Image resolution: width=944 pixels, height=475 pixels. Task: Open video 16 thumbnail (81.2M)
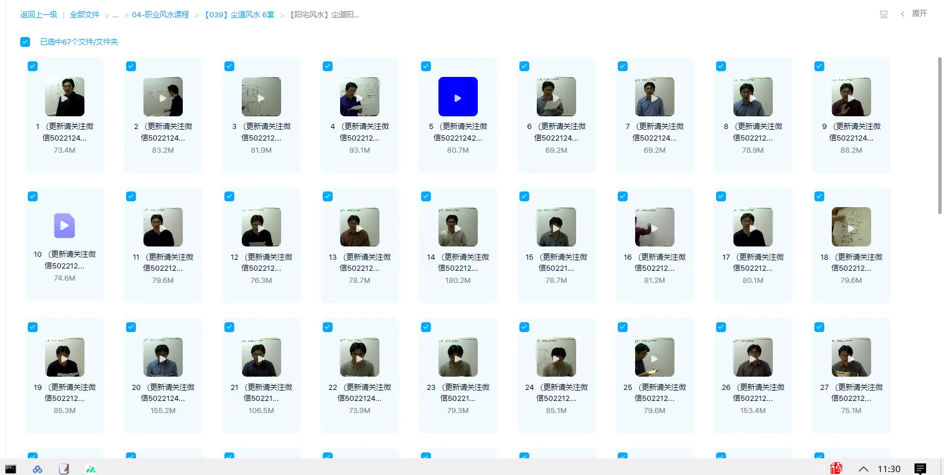(x=655, y=227)
